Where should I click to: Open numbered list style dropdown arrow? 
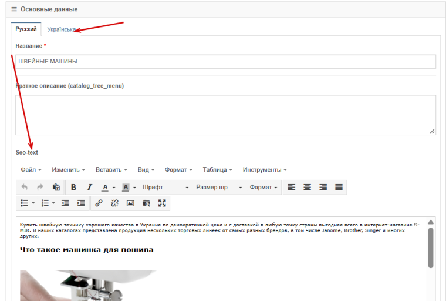(53, 203)
